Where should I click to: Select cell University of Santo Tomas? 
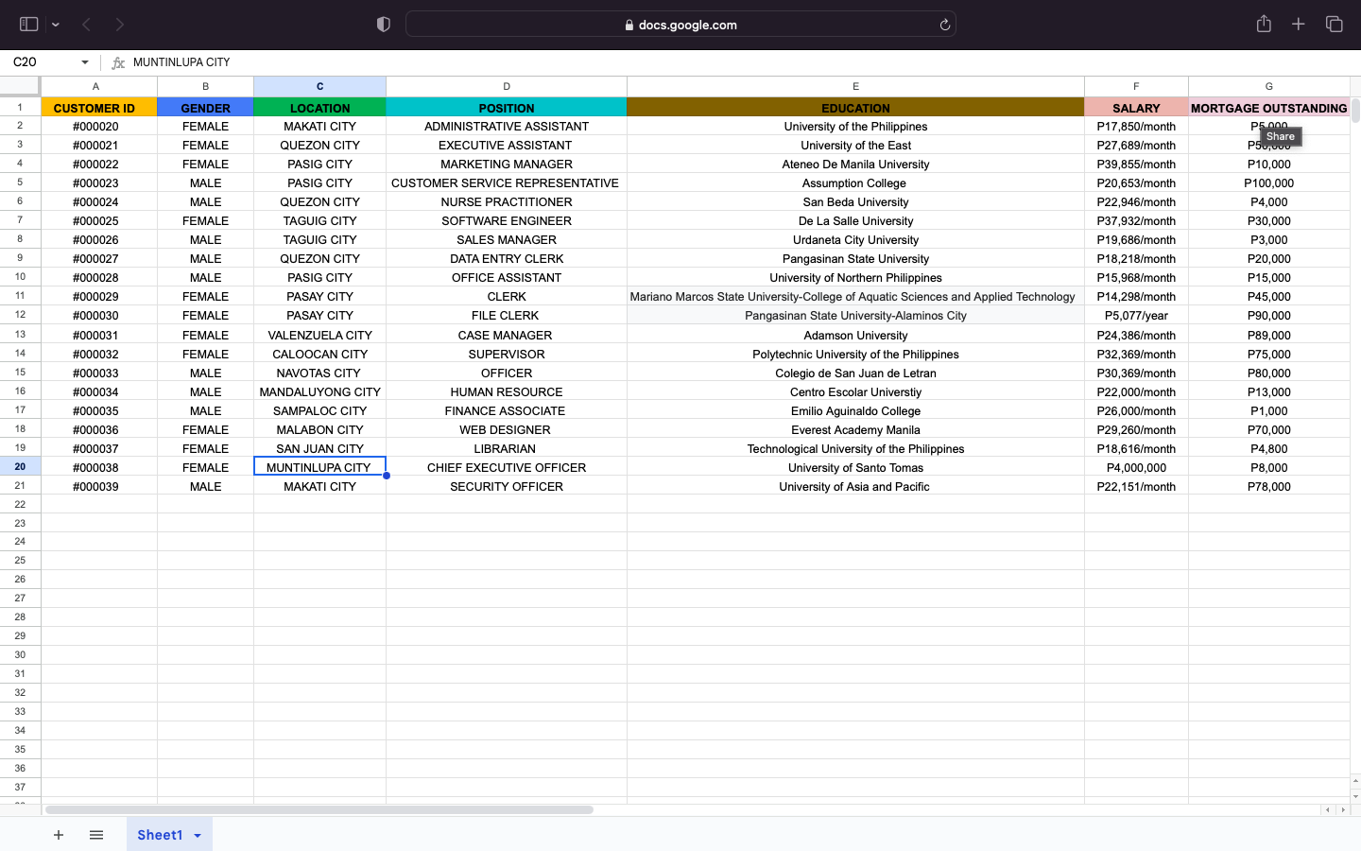click(855, 467)
